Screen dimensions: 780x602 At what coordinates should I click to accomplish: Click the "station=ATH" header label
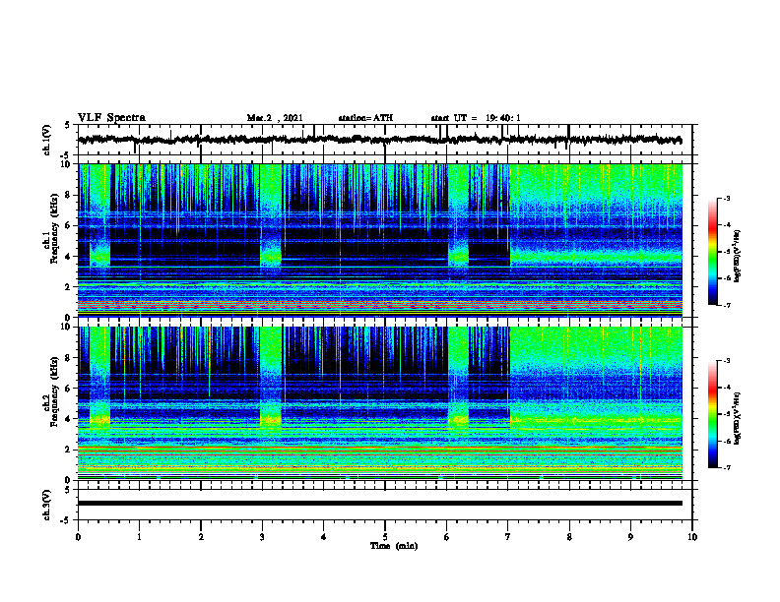365,118
